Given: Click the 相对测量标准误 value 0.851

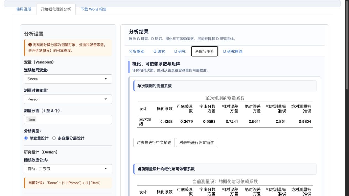Looking at the screenshot, I should 281,121.
